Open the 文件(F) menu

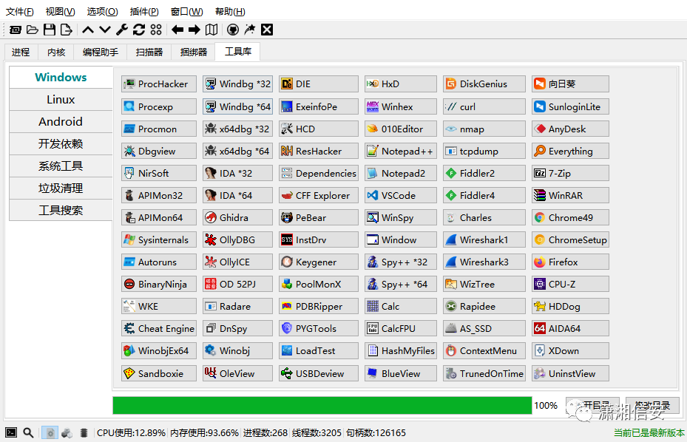pos(20,11)
